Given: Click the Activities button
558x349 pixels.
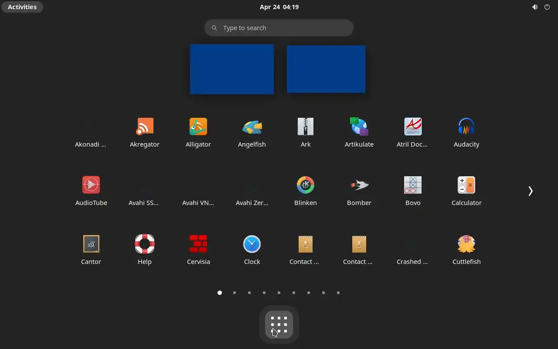Looking at the screenshot, I should point(22,7).
